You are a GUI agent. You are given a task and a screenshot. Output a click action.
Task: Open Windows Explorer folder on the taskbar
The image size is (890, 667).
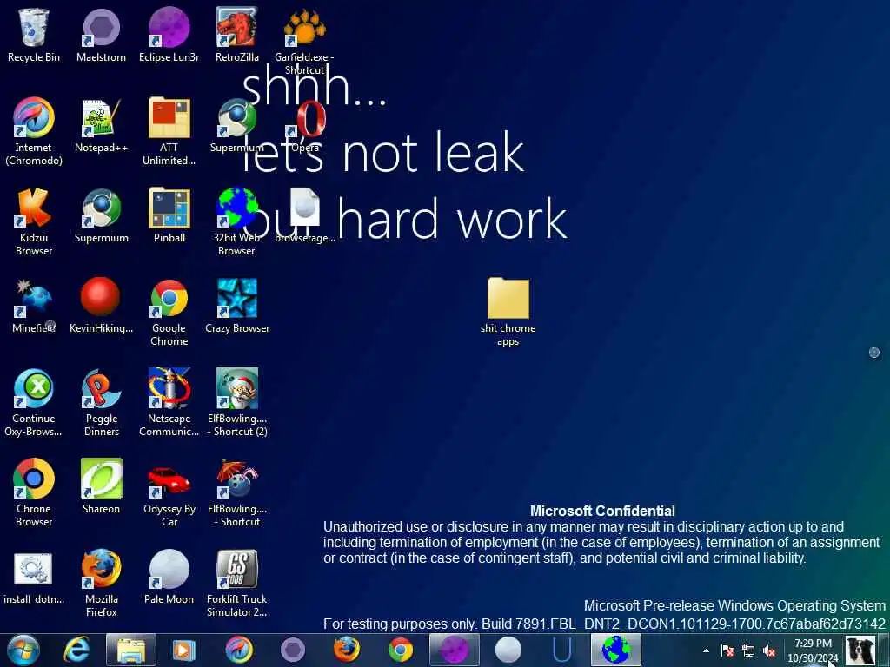[130, 650]
